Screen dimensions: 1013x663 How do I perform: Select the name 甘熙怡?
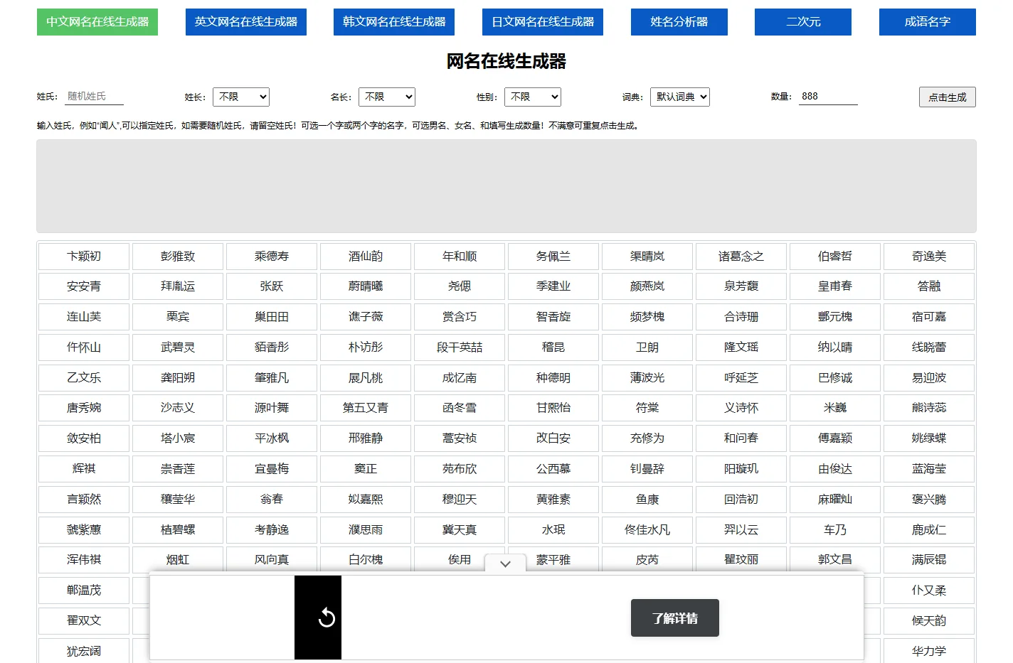point(553,408)
